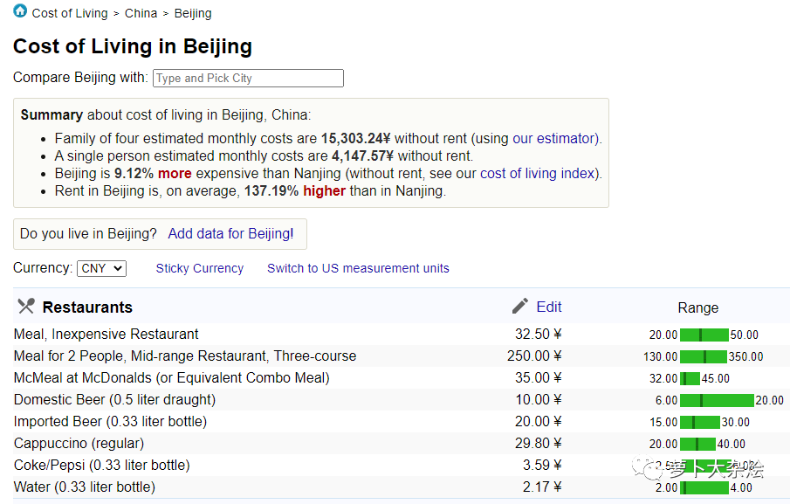790x504 pixels.
Task: Click the home icon in breadcrumb
Action: [20, 10]
